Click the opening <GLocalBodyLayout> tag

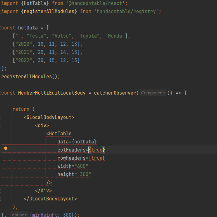[x=49, y=117]
